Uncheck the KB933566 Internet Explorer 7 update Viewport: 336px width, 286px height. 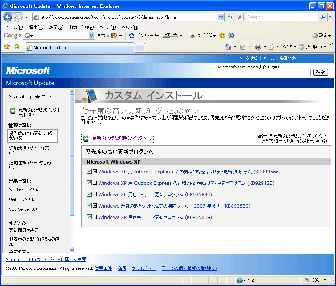pyautogui.click(x=89, y=172)
